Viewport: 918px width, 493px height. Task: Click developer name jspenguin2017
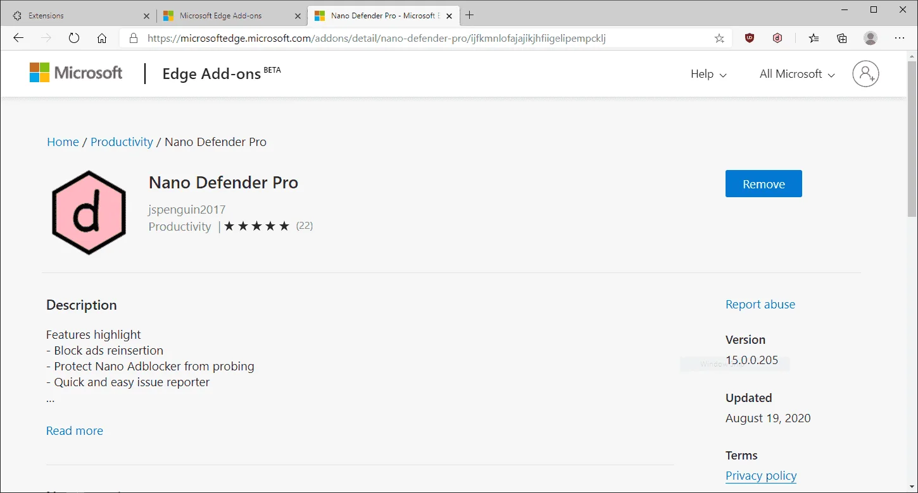click(x=187, y=209)
